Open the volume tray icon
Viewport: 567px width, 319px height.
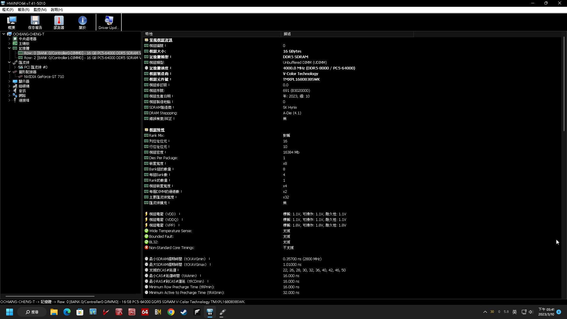(x=531, y=312)
